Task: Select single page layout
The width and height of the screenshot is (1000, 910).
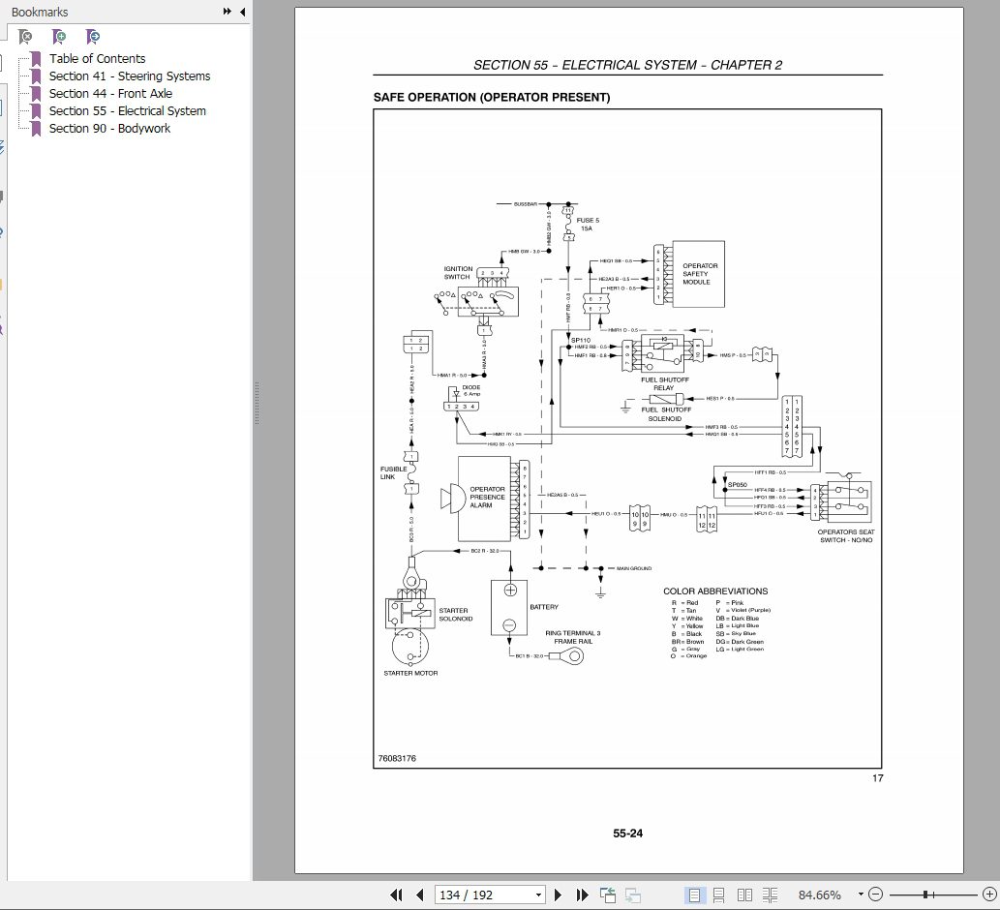Action: [x=694, y=895]
